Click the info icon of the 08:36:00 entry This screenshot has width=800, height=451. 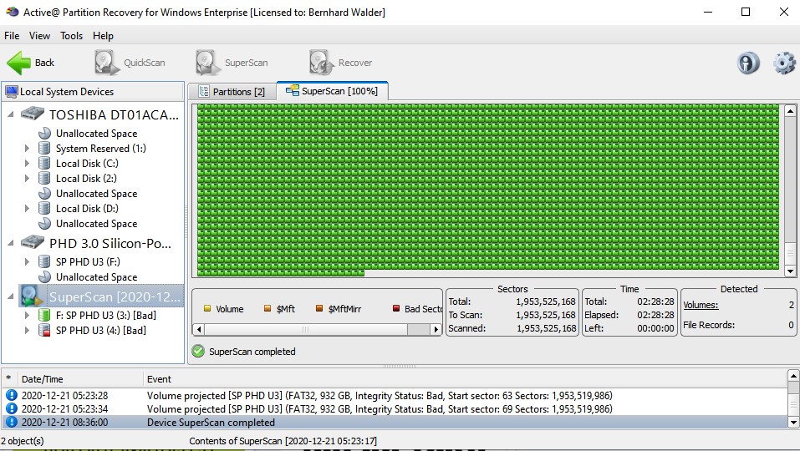tap(11, 422)
